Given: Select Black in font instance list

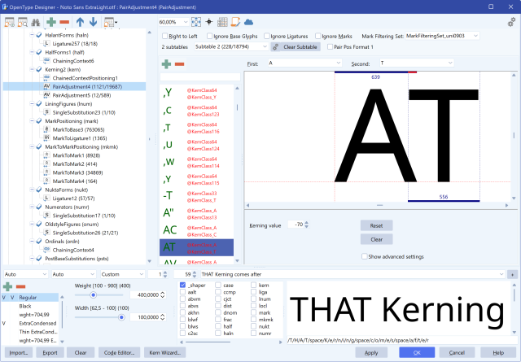Looking at the screenshot, I should [x=25, y=306].
